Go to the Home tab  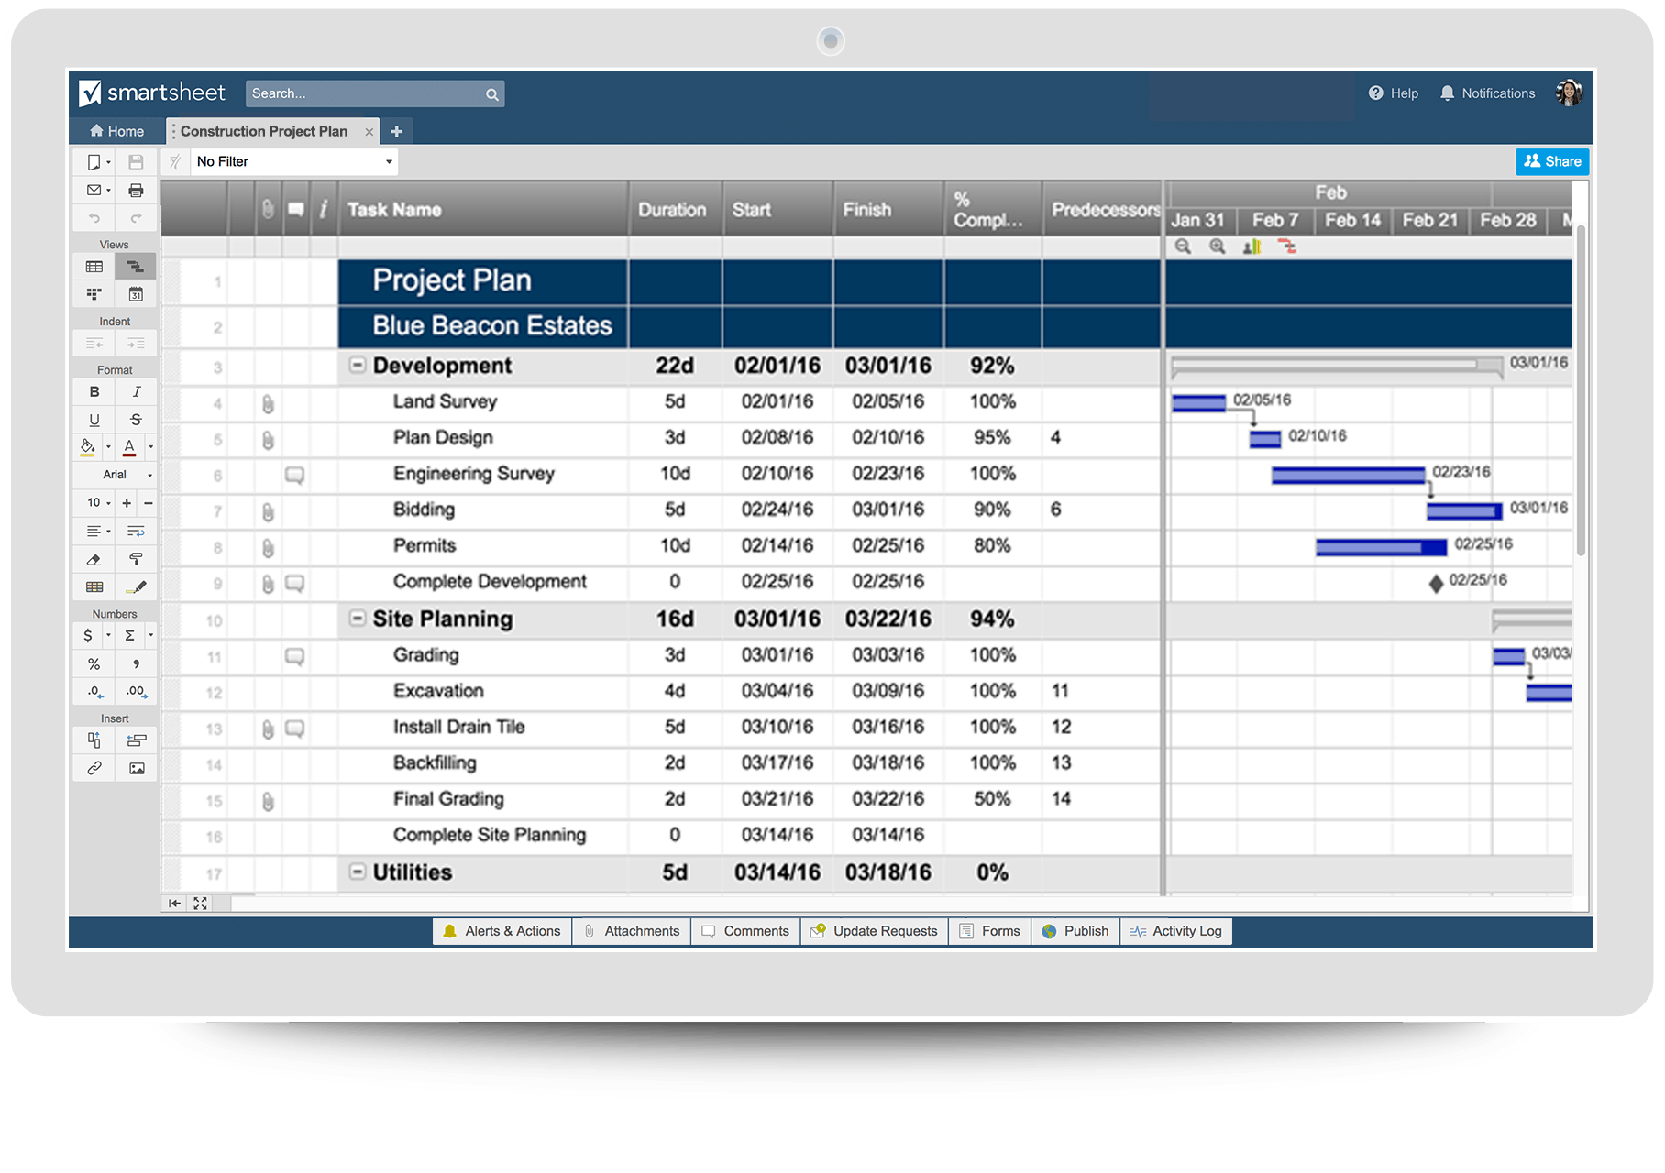pyautogui.click(x=116, y=131)
